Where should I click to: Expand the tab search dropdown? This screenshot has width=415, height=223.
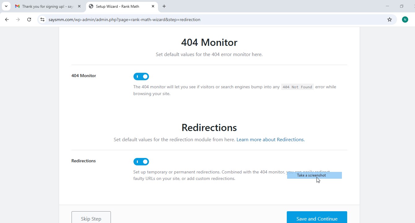6,6
